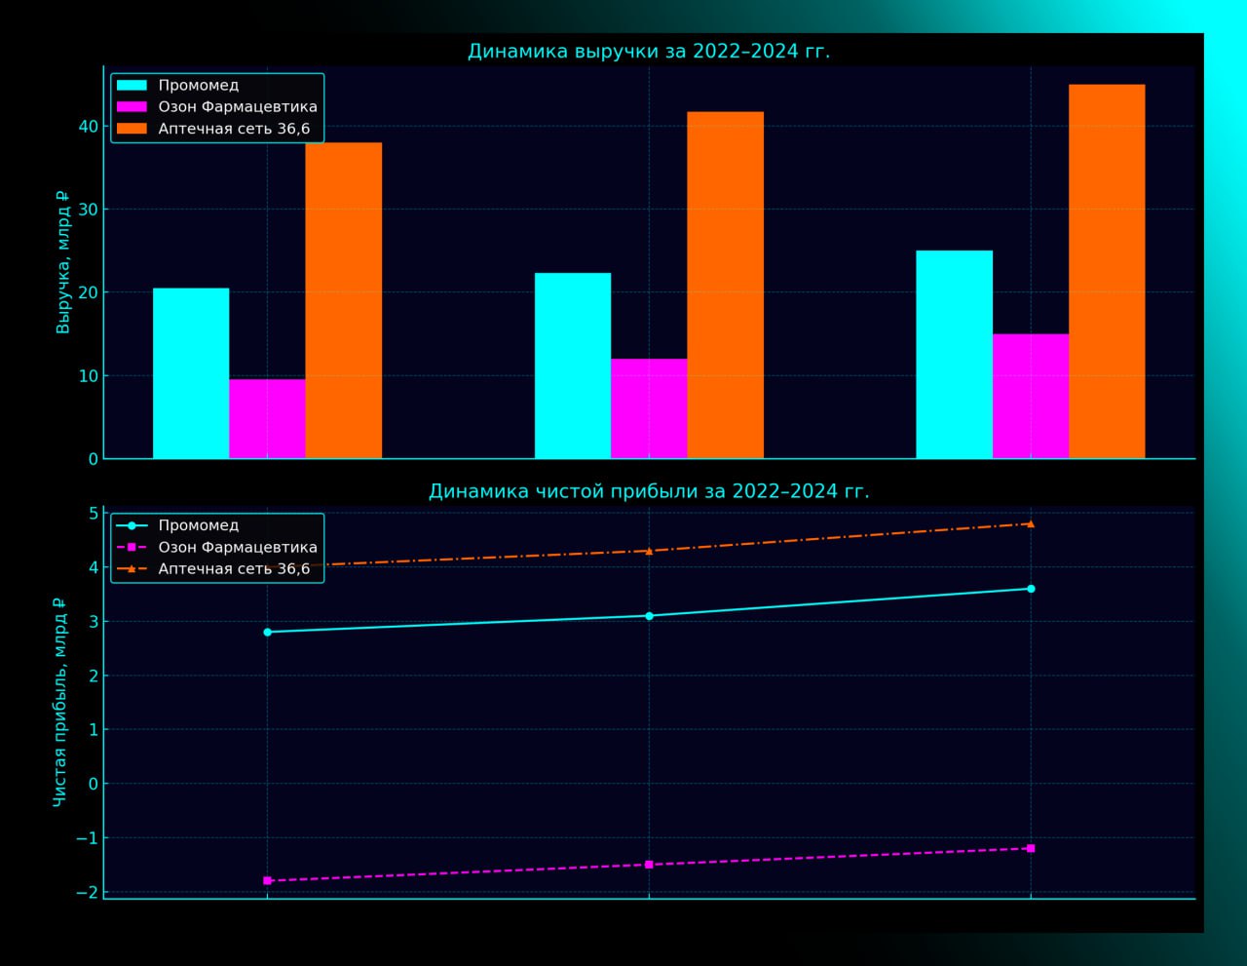This screenshot has width=1247, height=966.
Task: Click the shortest magenta Озон bar near 9.5
Action: click(267, 419)
